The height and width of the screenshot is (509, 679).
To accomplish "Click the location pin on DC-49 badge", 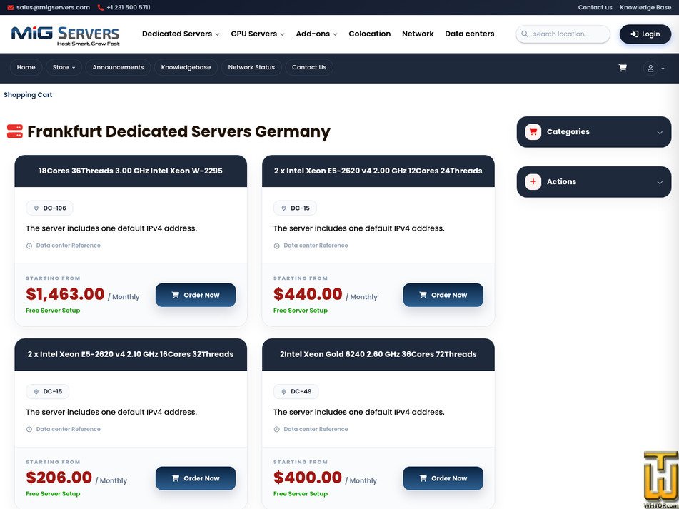I will point(283,392).
